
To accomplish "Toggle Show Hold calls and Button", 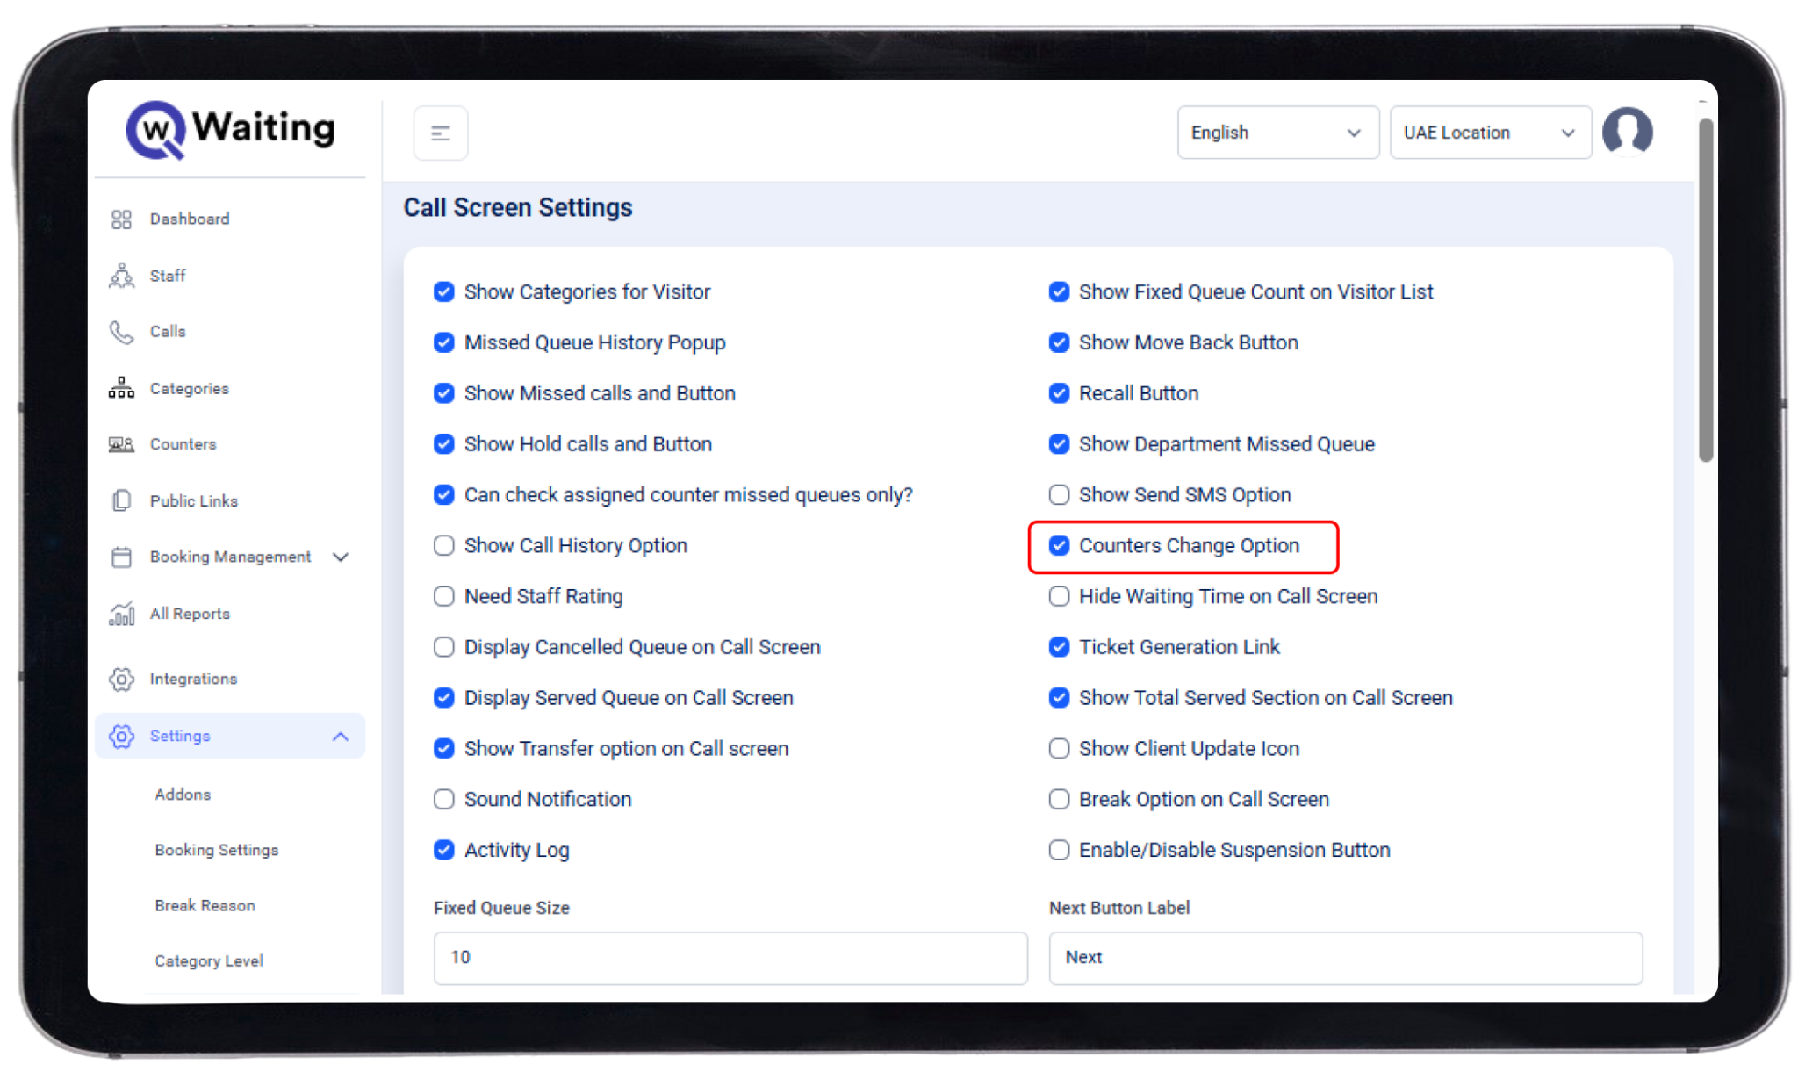I will point(444,444).
